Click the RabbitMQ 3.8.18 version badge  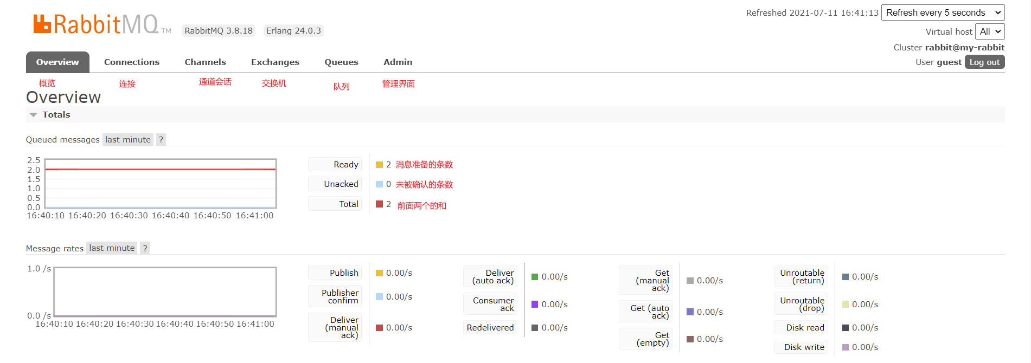coord(219,31)
